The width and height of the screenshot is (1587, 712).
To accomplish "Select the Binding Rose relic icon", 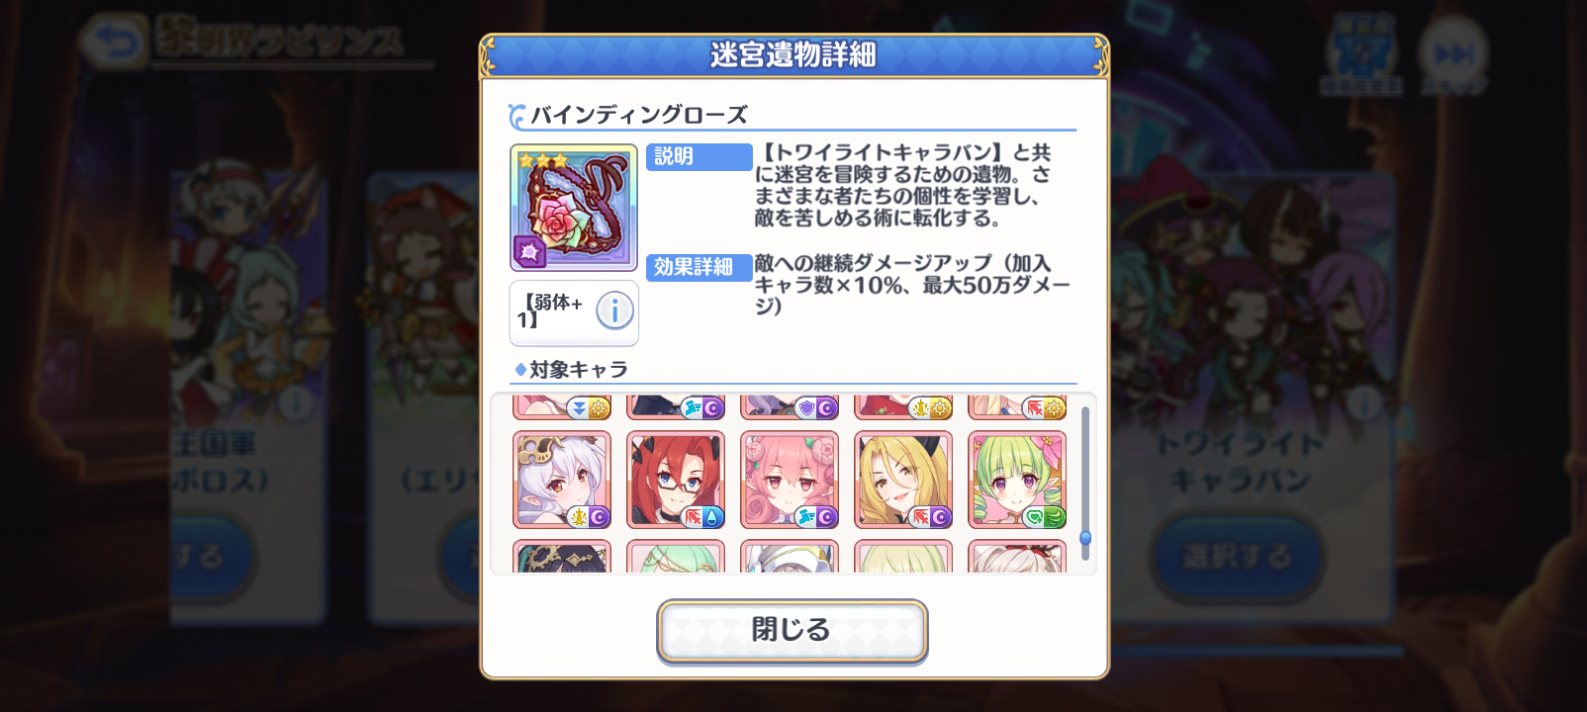I will pyautogui.click(x=574, y=208).
